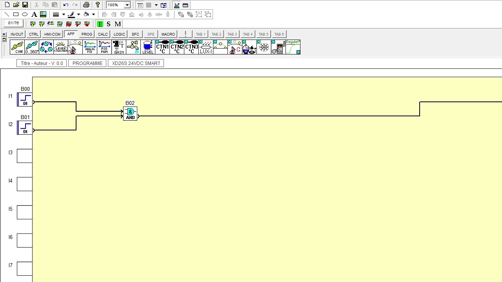The height and width of the screenshot is (282, 502).
Task: Add the water tap block
Action: tap(133, 47)
